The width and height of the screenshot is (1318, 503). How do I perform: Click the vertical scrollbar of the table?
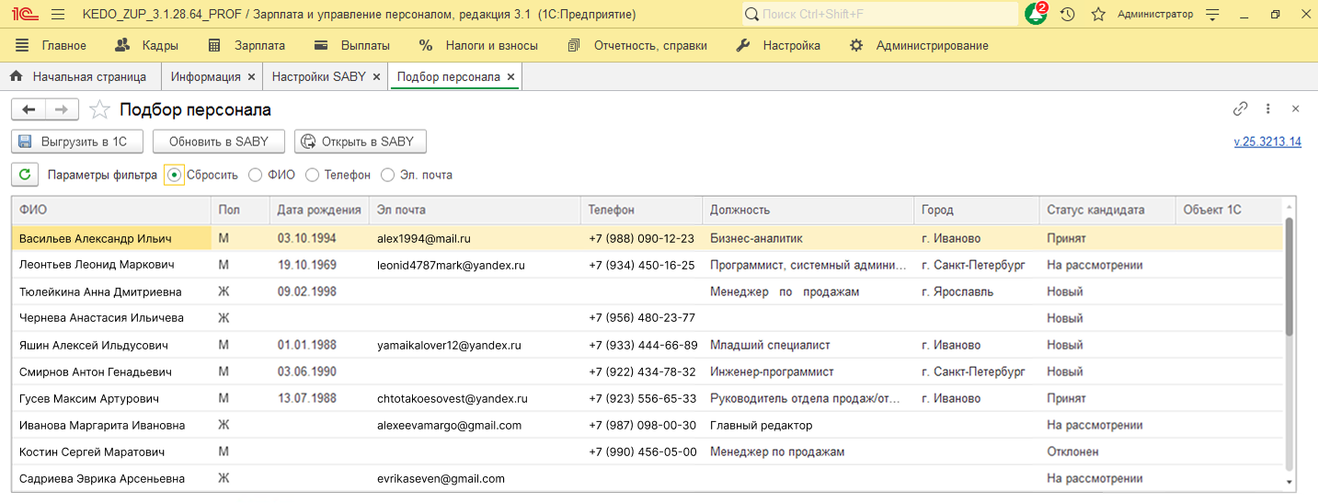coord(1289,276)
